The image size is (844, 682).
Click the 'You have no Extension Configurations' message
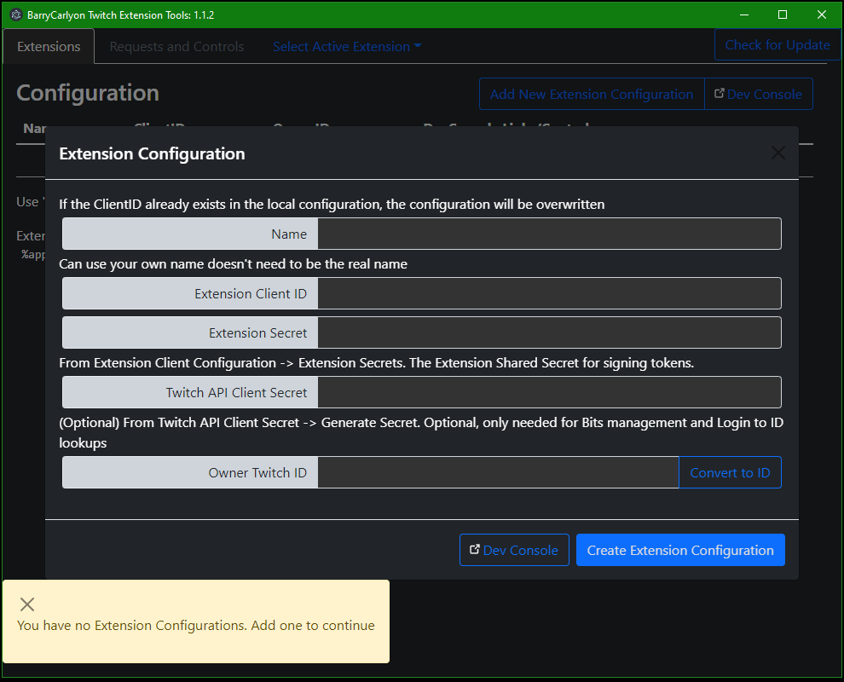point(196,626)
